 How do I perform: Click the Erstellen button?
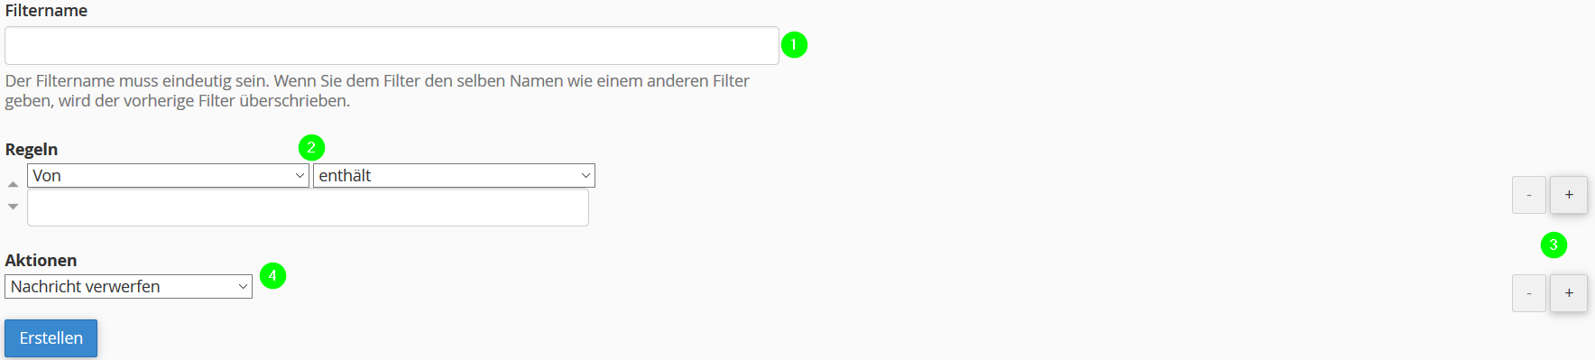(51, 338)
